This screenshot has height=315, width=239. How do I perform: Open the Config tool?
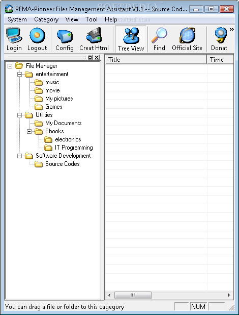pyautogui.click(x=65, y=36)
